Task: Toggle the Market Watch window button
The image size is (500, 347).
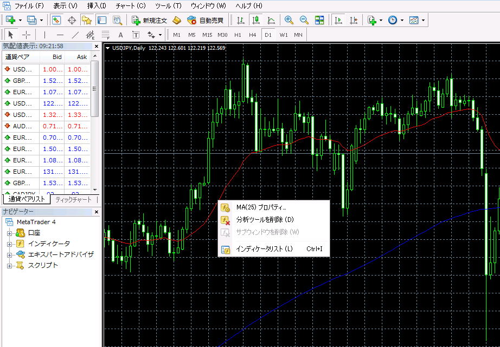Action: point(56,20)
